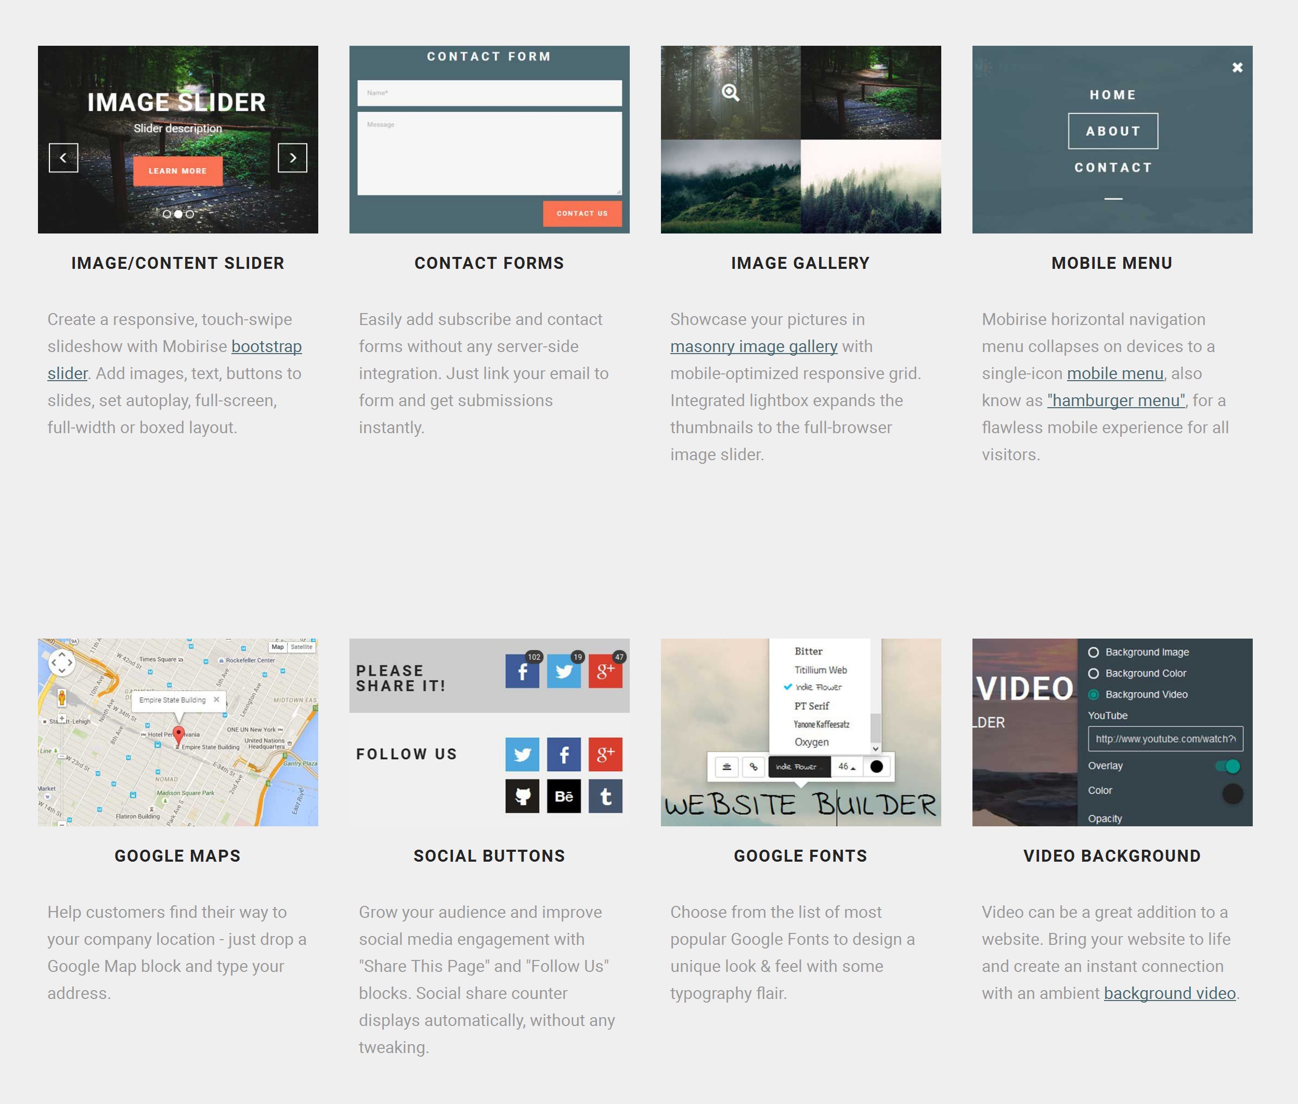Image resolution: width=1298 pixels, height=1104 pixels.
Task: Click the CONTACT menu item
Action: coord(1112,166)
